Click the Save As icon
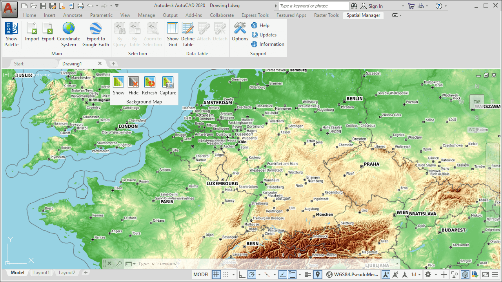Screen dimensions: 502x282 click(x=53, y=6)
